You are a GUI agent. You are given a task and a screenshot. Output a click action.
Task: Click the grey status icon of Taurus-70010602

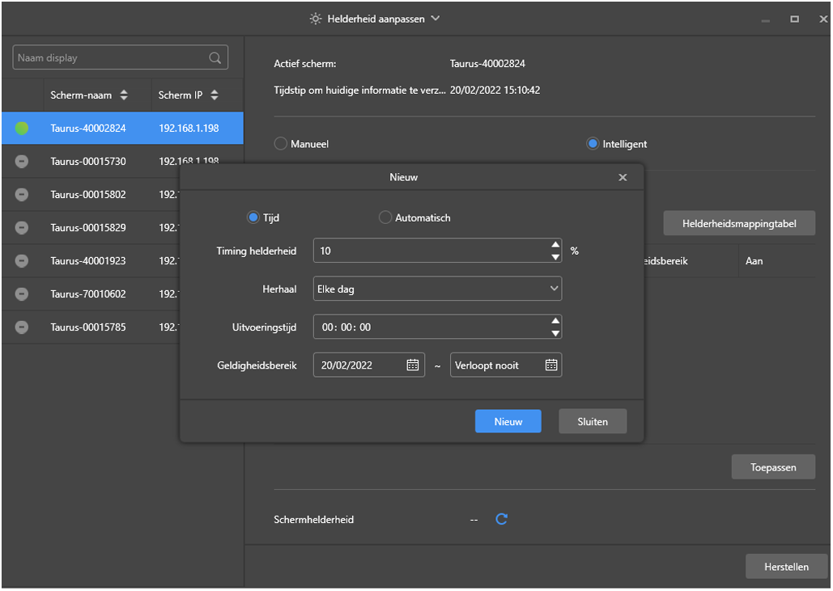[22, 294]
